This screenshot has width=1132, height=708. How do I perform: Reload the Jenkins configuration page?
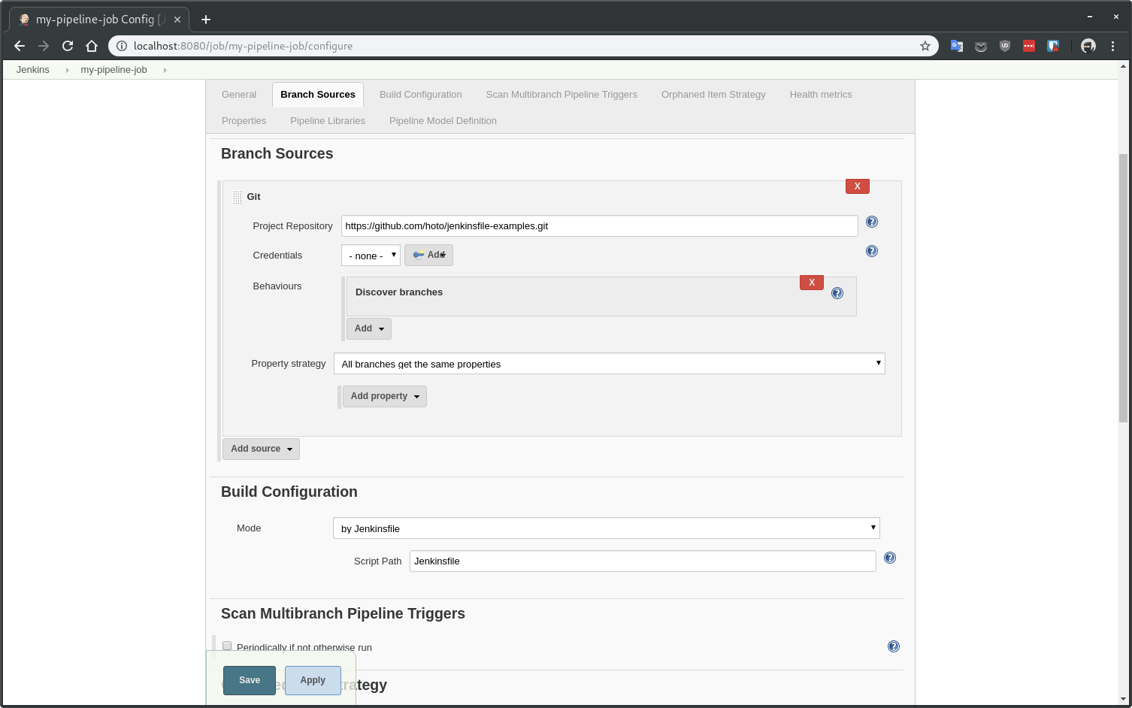(x=68, y=46)
